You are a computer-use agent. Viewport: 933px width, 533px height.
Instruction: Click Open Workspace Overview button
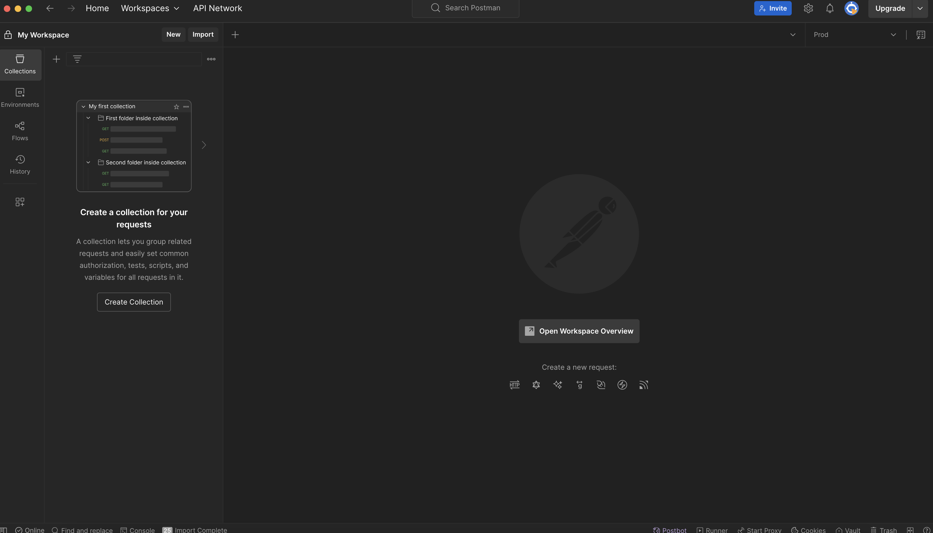(x=579, y=331)
